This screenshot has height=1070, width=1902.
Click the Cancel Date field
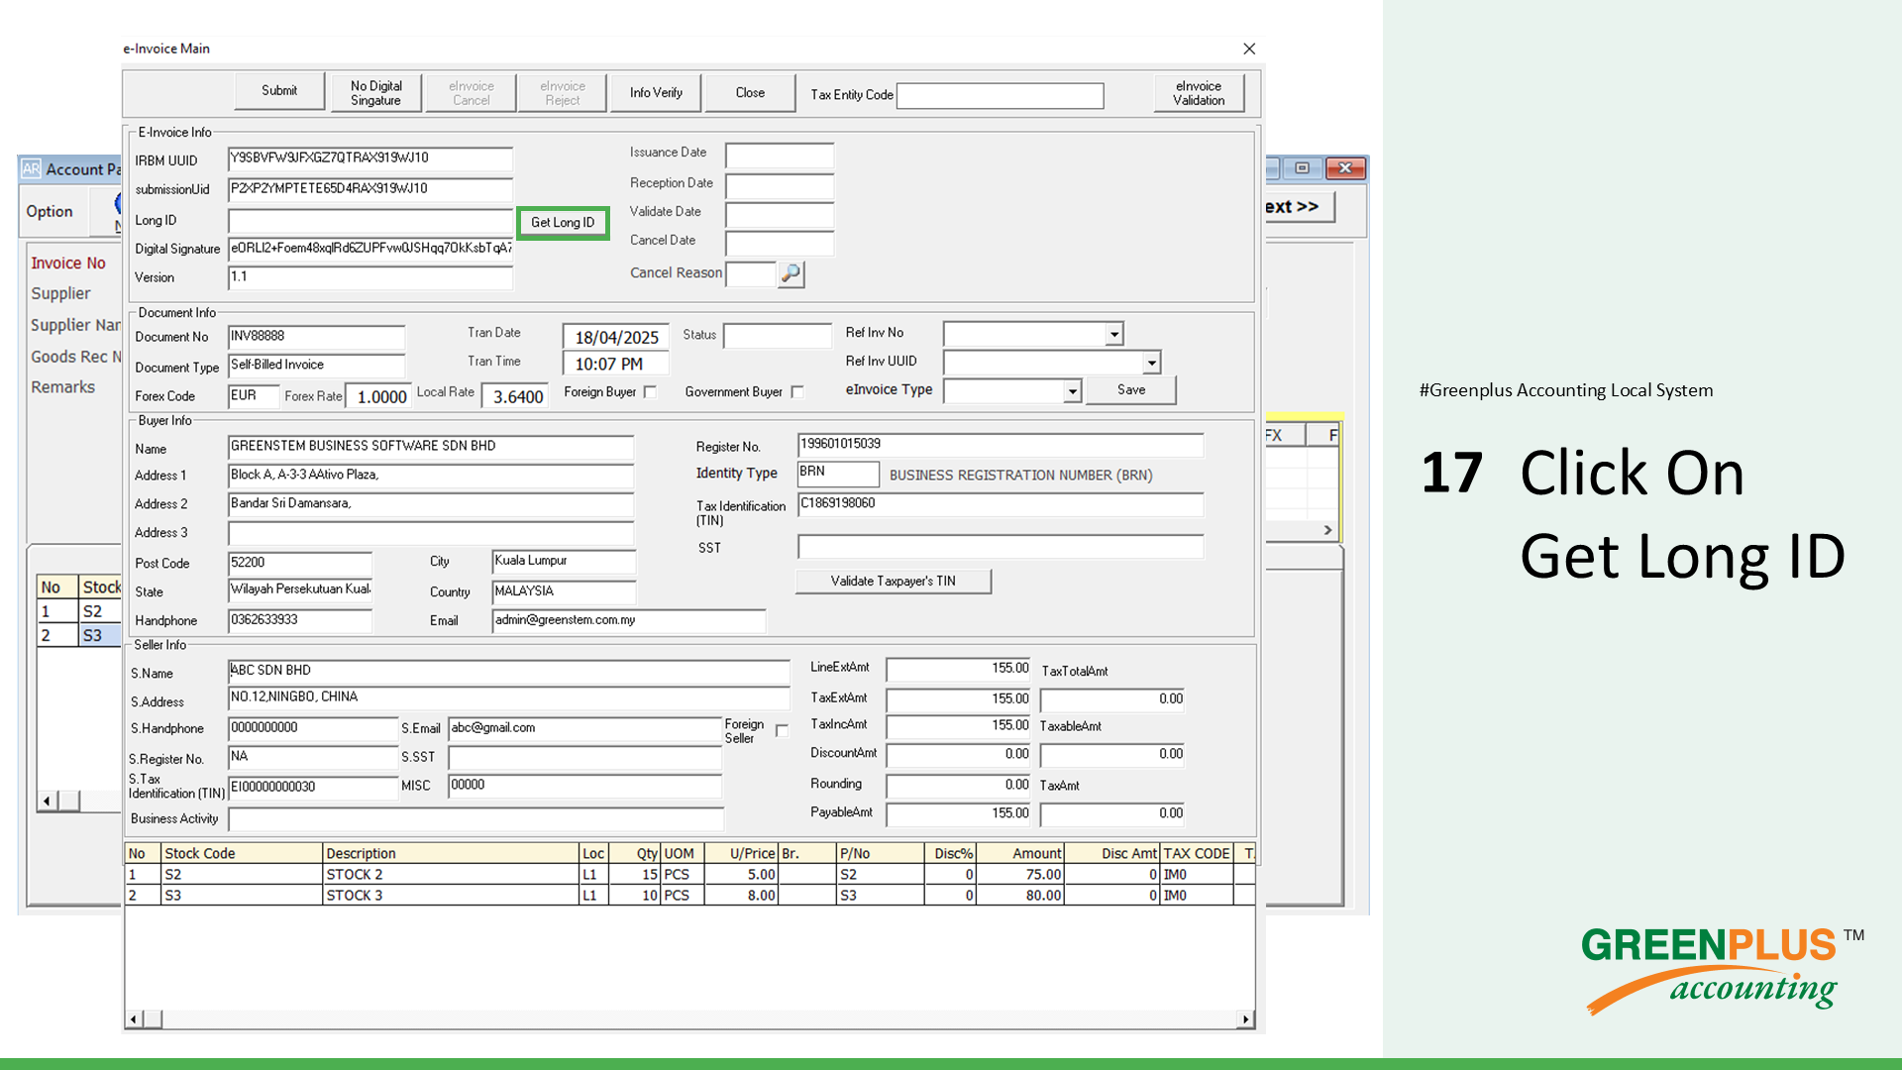pyautogui.click(x=780, y=244)
